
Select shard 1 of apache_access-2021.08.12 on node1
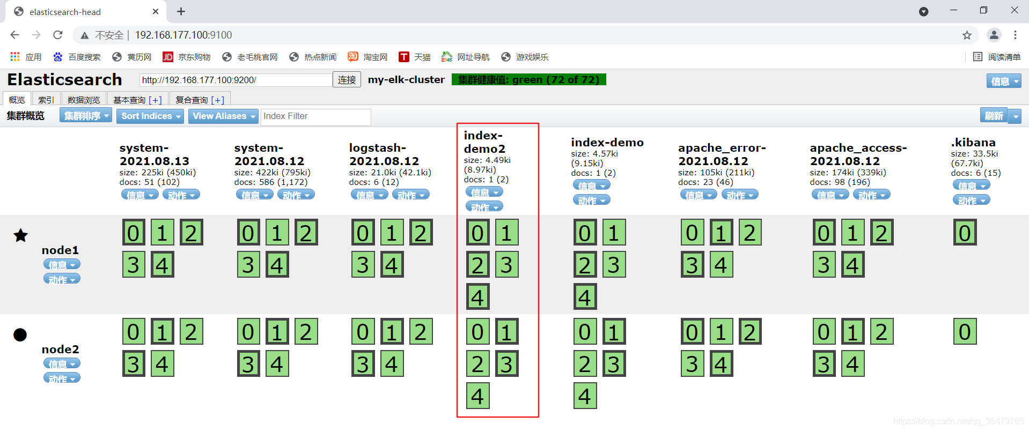tap(852, 233)
